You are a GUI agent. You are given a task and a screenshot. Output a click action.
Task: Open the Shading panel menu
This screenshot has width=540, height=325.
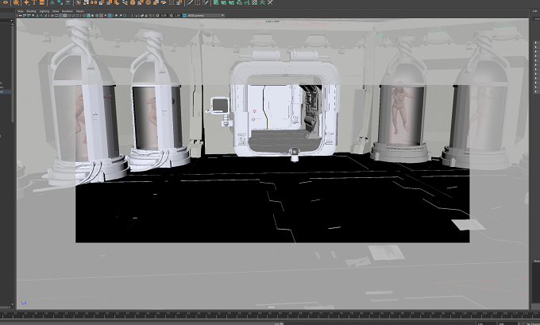click(x=31, y=11)
